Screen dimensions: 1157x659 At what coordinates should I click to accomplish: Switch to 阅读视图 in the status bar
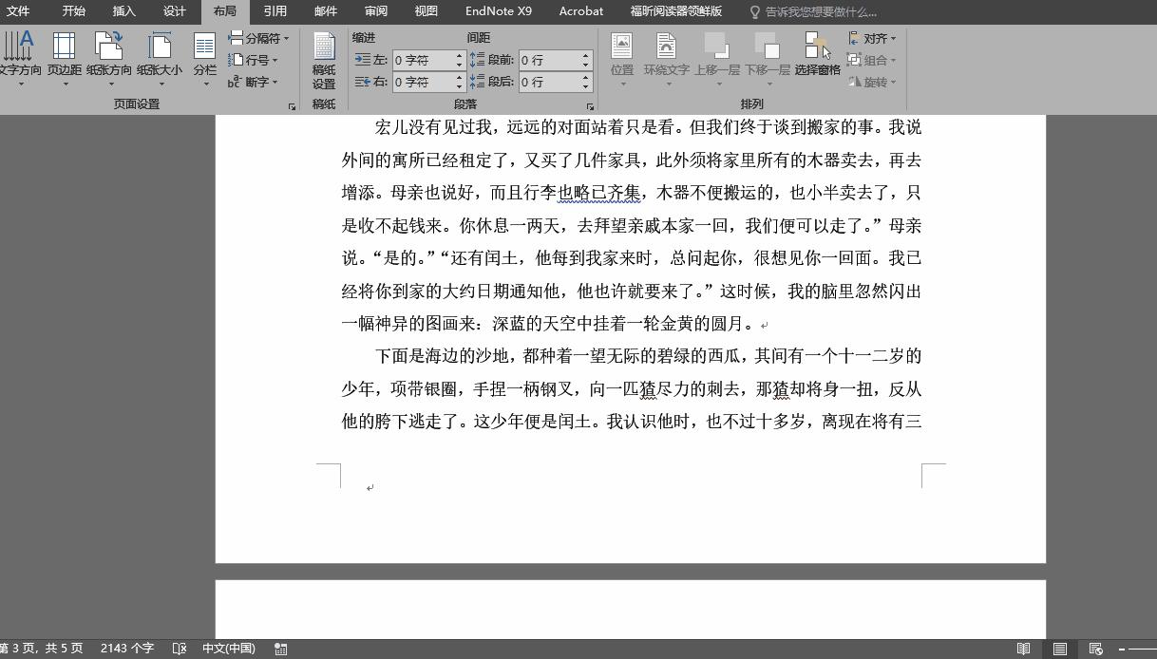[x=1021, y=648]
